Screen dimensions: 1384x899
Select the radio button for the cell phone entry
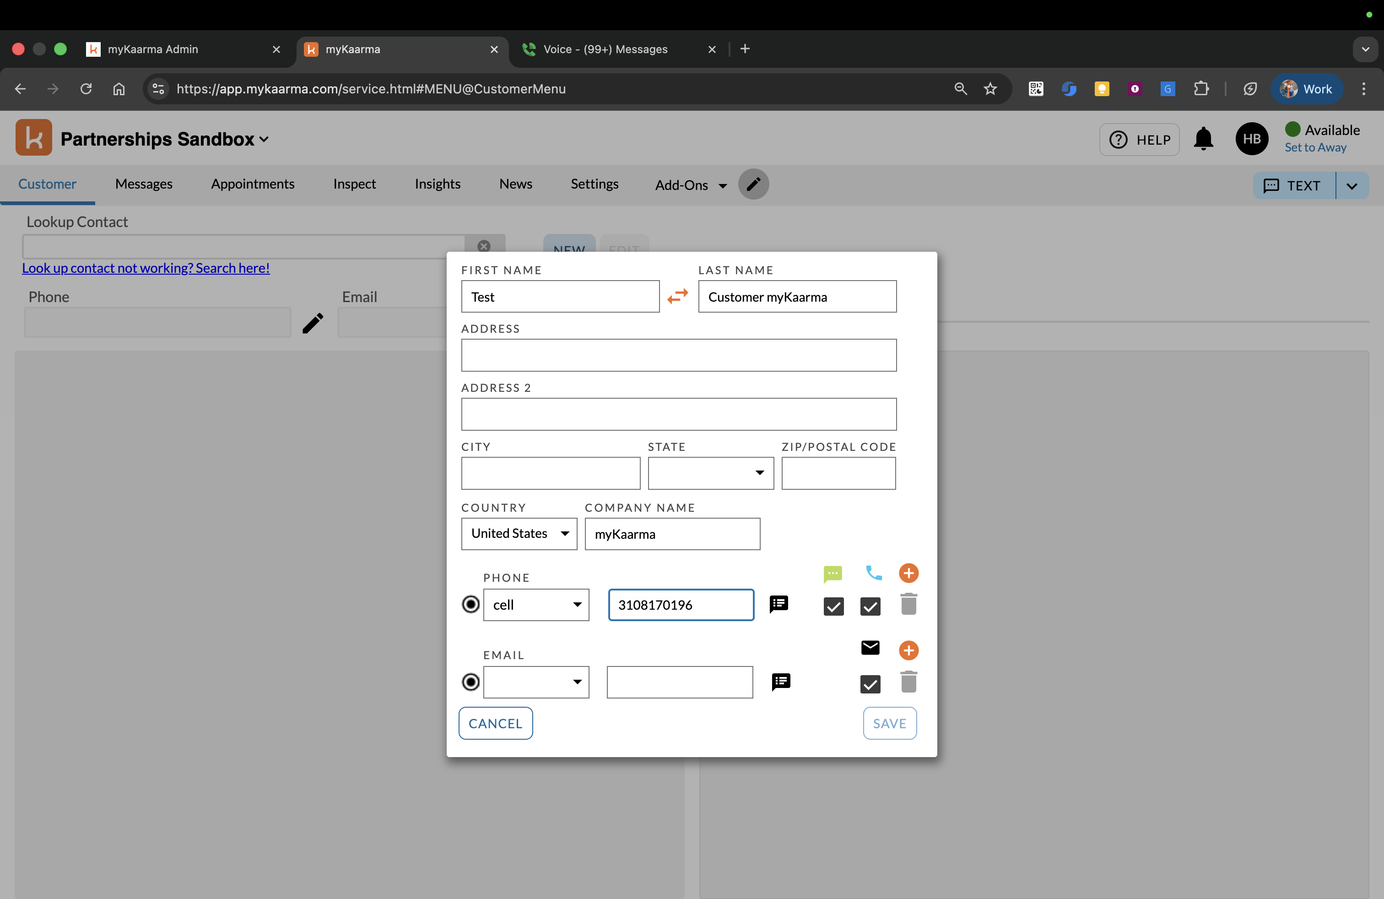point(470,605)
